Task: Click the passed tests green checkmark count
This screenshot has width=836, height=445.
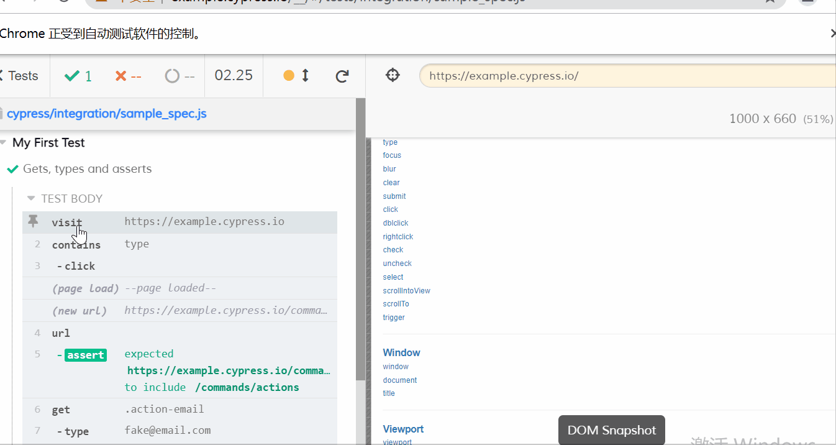Action: tap(78, 76)
